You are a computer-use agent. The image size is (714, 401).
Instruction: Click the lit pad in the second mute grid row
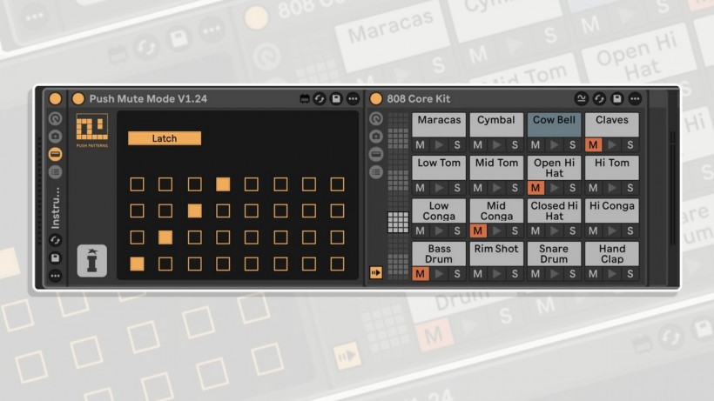(194, 211)
